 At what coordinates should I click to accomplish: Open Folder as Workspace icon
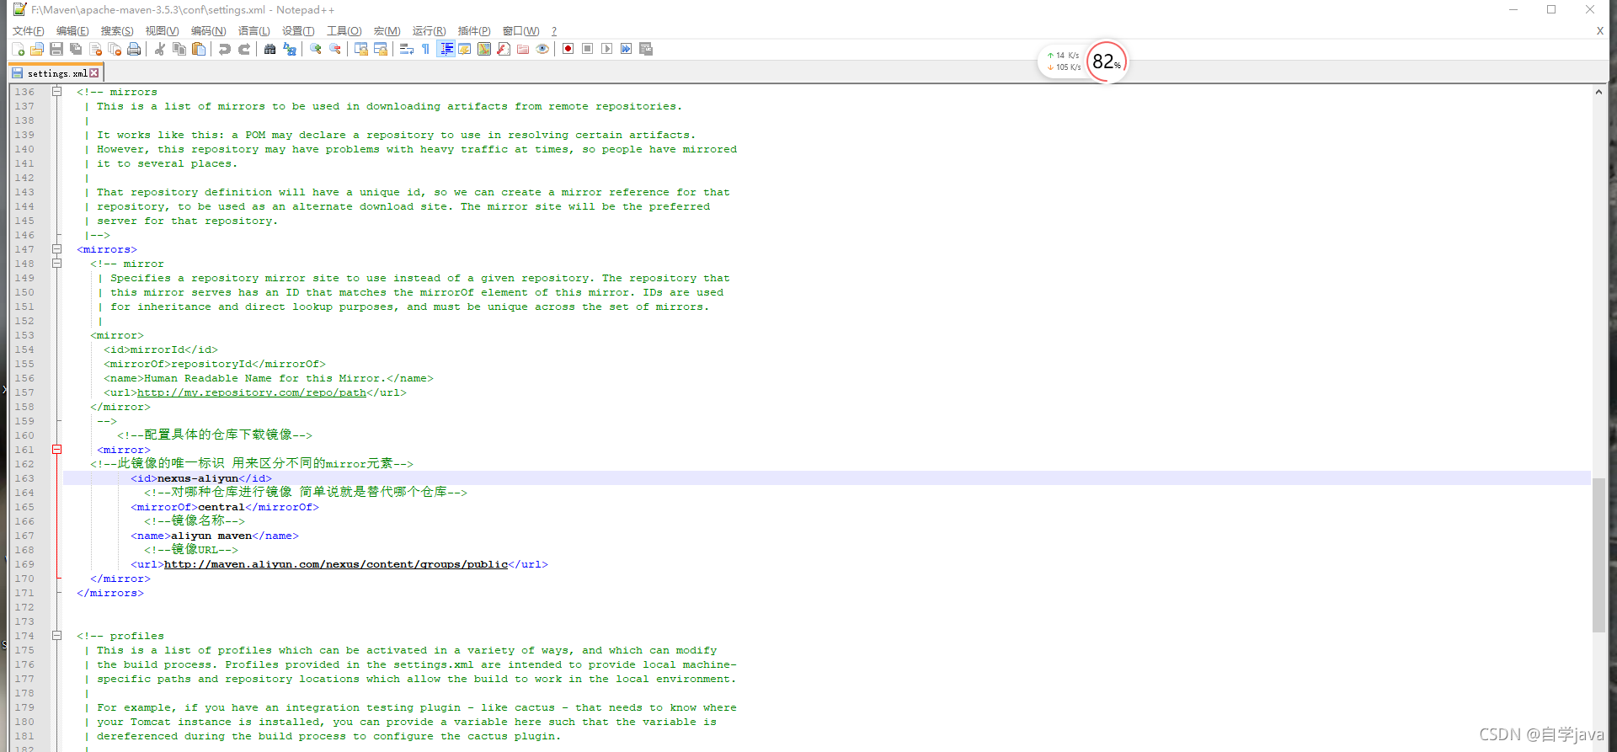coord(523,49)
